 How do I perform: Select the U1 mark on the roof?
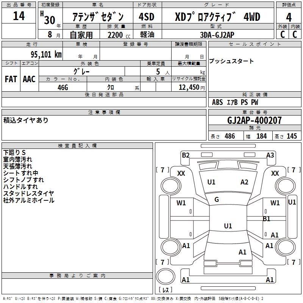pos(228,226)
